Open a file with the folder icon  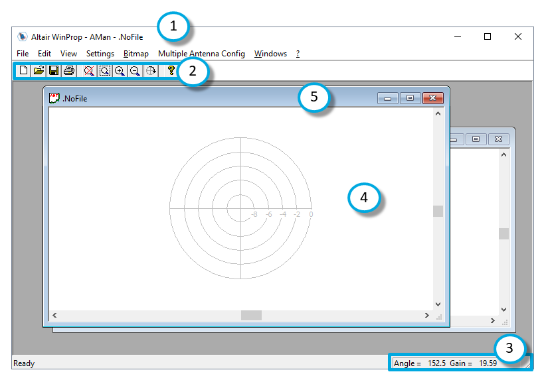(39, 70)
